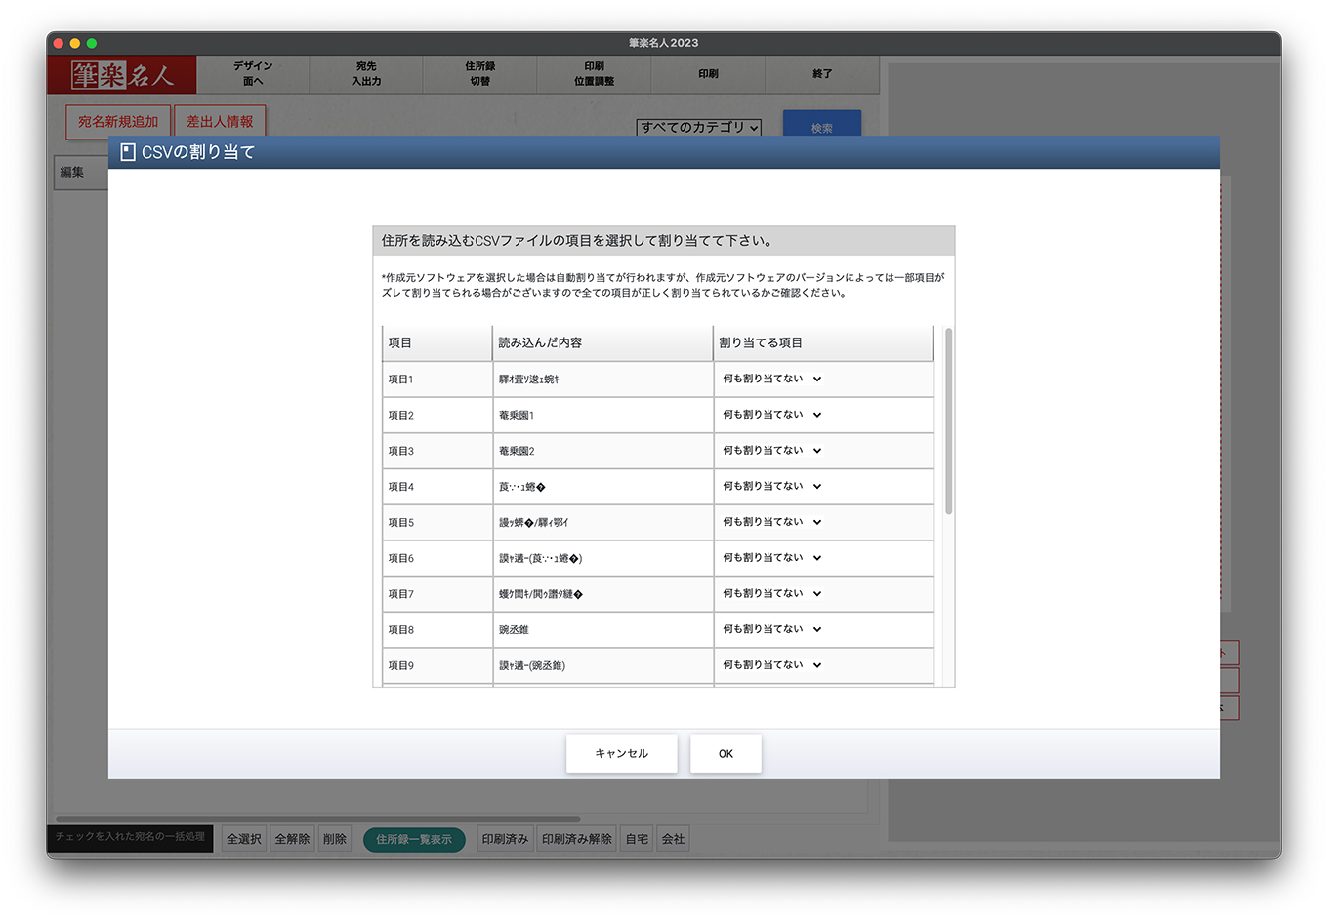Screen dimensions: 1328x920
Task: Mark as 印刷済み
Action: [505, 839]
